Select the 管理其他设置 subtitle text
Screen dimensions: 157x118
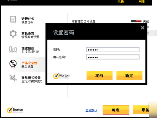pyautogui.click(x=30, y=37)
